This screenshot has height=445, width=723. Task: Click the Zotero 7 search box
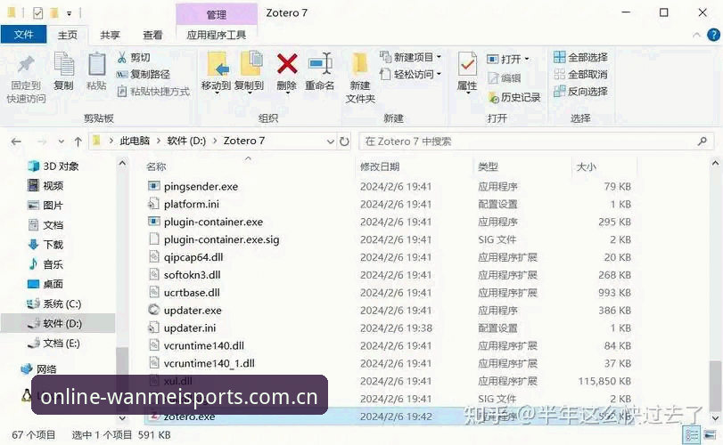click(537, 142)
